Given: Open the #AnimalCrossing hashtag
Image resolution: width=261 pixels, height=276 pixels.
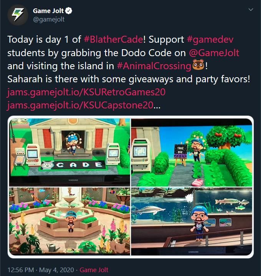Looking at the screenshot, I should 154,66.
